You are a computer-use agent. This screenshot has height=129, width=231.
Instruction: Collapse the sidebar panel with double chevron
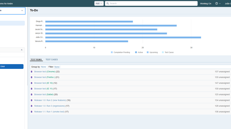(x=22, y=50)
